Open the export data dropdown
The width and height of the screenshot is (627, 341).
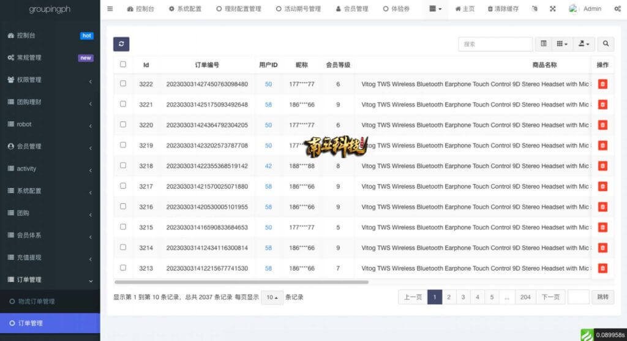click(584, 44)
